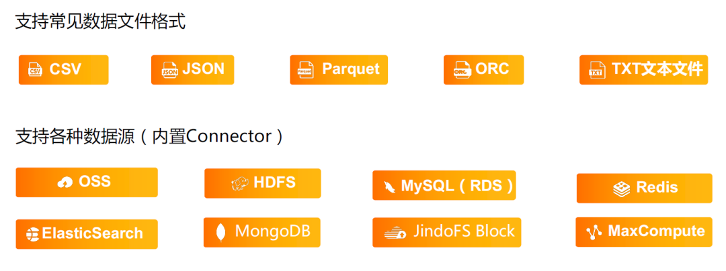Click the TXT file icon
The image size is (726, 271).
[596, 70]
